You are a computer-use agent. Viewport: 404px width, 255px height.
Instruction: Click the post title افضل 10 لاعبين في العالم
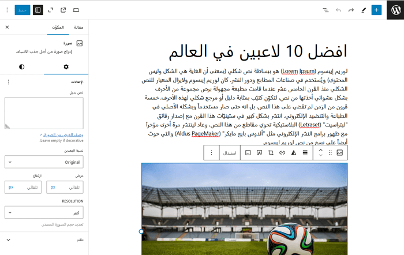tap(258, 51)
